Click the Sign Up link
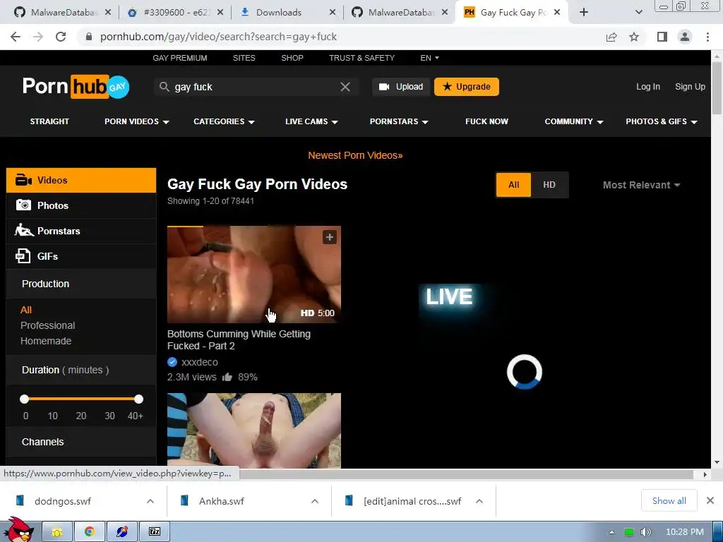This screenshot has height=542, width=723. (x=690, y=87)
